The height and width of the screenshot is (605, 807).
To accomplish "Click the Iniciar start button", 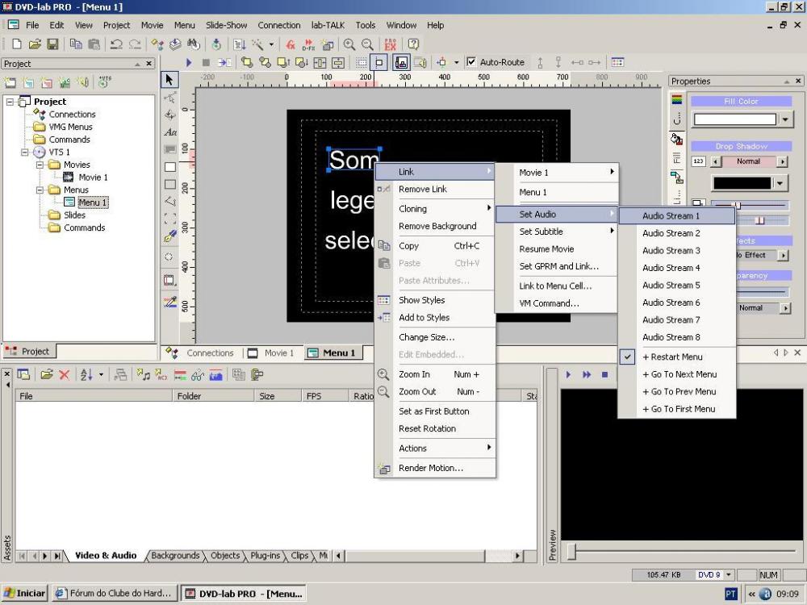I will click(x=25, y=594).
